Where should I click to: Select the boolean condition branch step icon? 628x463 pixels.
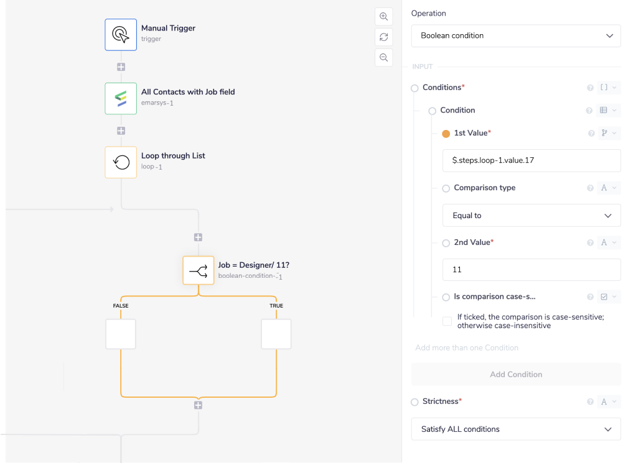pos(199,270)
